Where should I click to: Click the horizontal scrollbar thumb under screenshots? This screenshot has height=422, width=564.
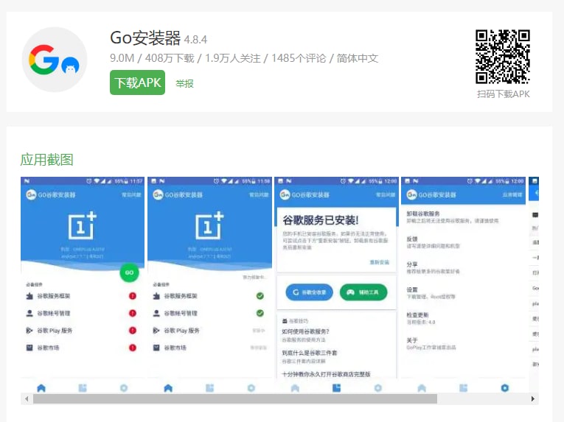(x=235, y=398)
